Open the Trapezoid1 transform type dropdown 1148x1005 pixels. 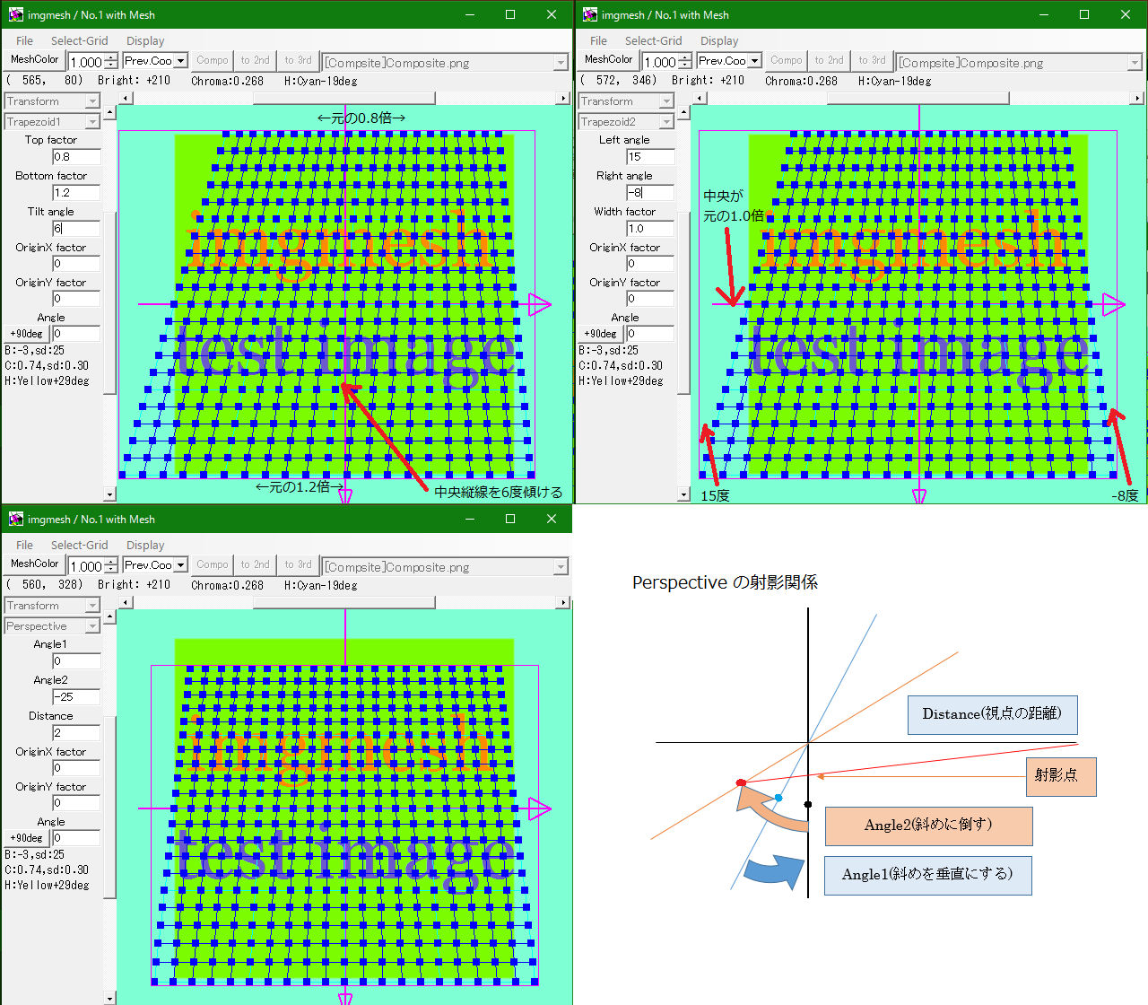pyautogui.click(x=92, y=122)
